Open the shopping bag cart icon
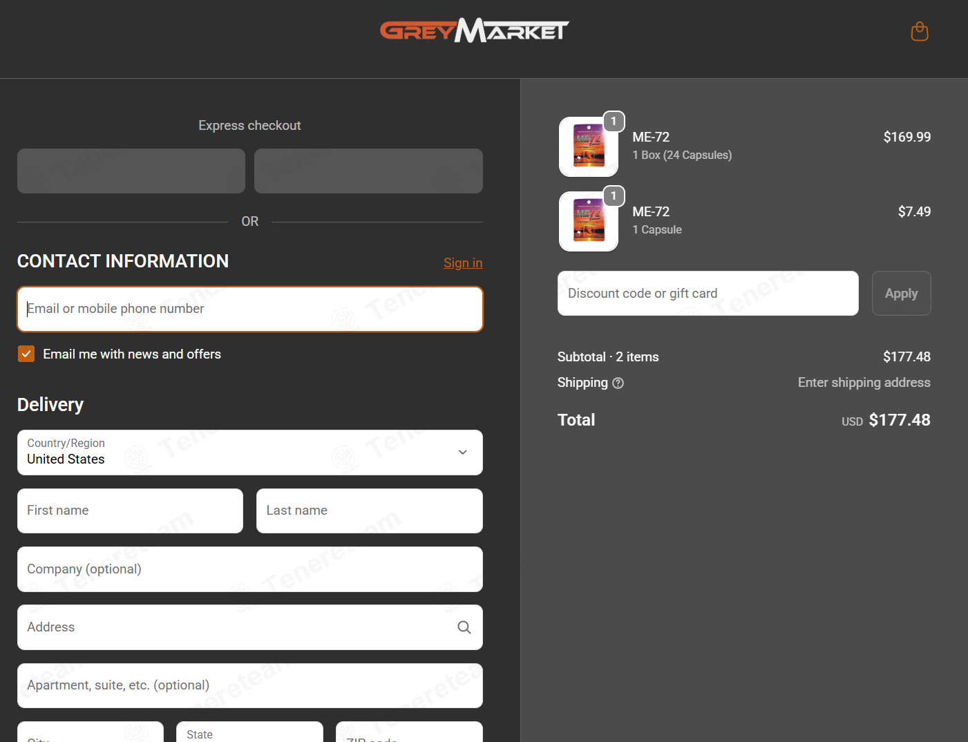 click(920, 31)
